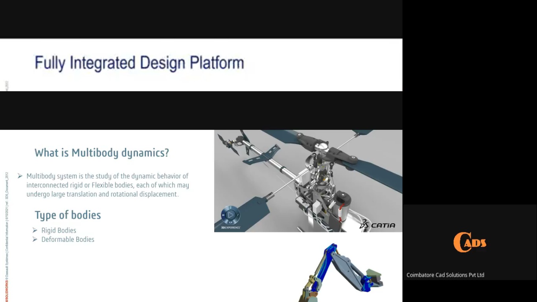Expand the Multibody system definition bullet arrow
This screenshot has height=302, width=537.
(x=20, y=176)
